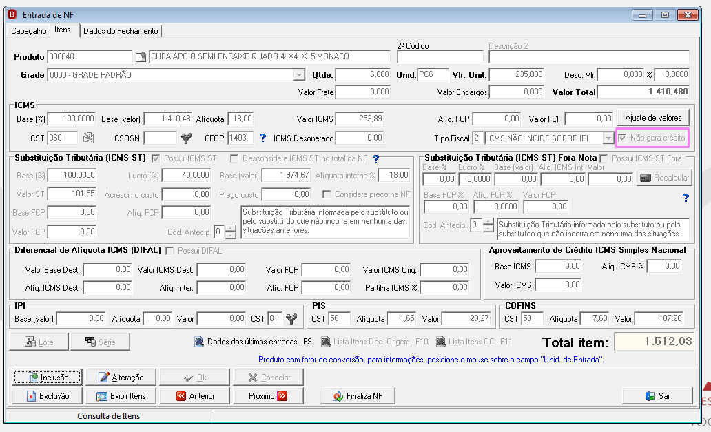Image resolution: width=711 pixels, height=432 pixels.
Task: Go to the Anterior item
Action: [x=194, y=395]
